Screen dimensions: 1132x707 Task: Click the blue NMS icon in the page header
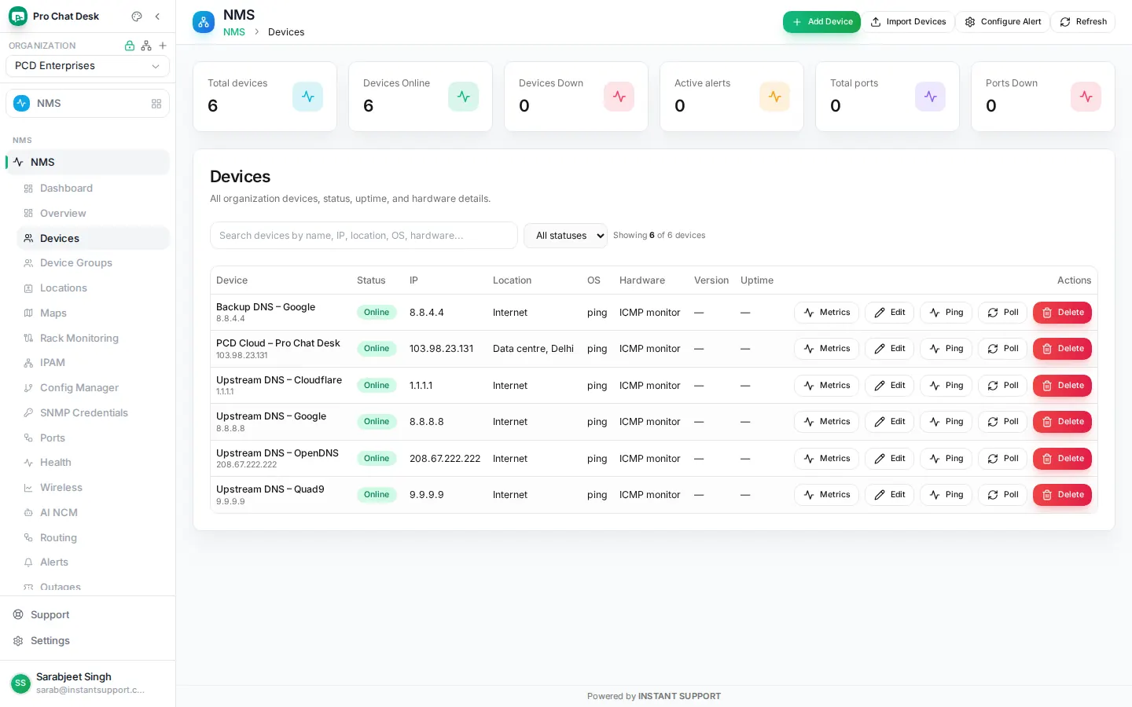204,22
